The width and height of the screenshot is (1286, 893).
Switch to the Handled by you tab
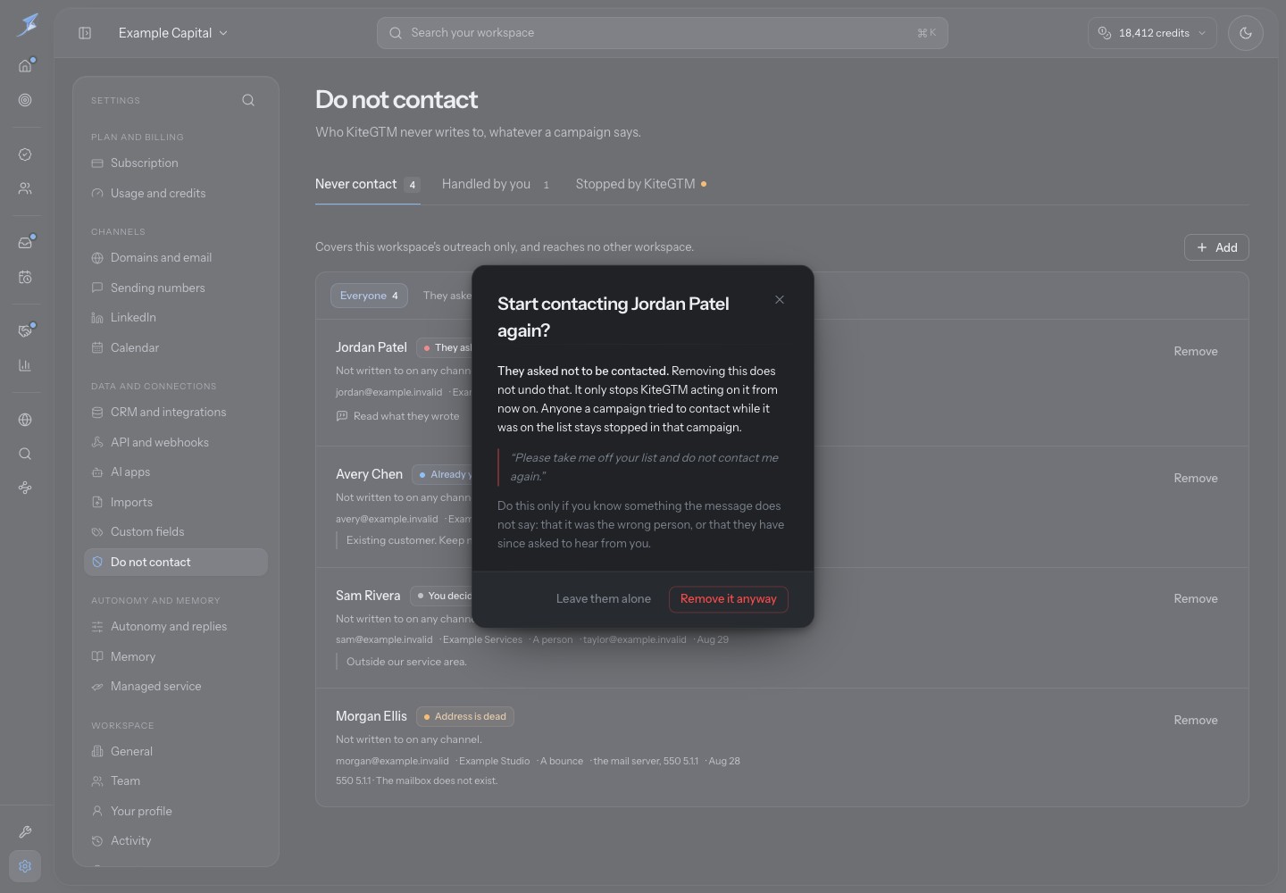click(x=497, y=184)
